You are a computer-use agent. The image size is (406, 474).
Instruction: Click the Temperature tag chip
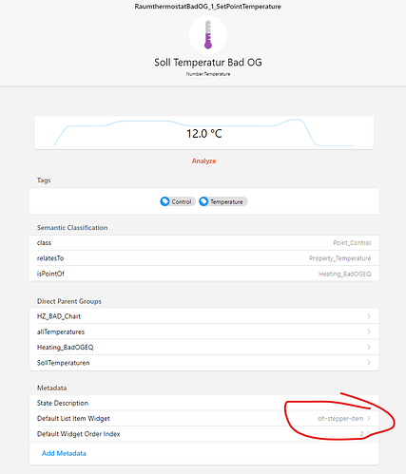[223, 201]
